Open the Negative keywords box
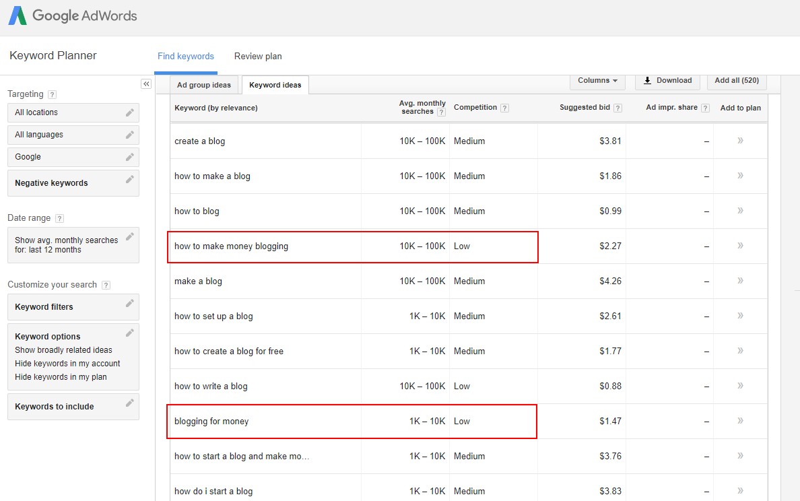Screen dimensions: 800x501 73,183
